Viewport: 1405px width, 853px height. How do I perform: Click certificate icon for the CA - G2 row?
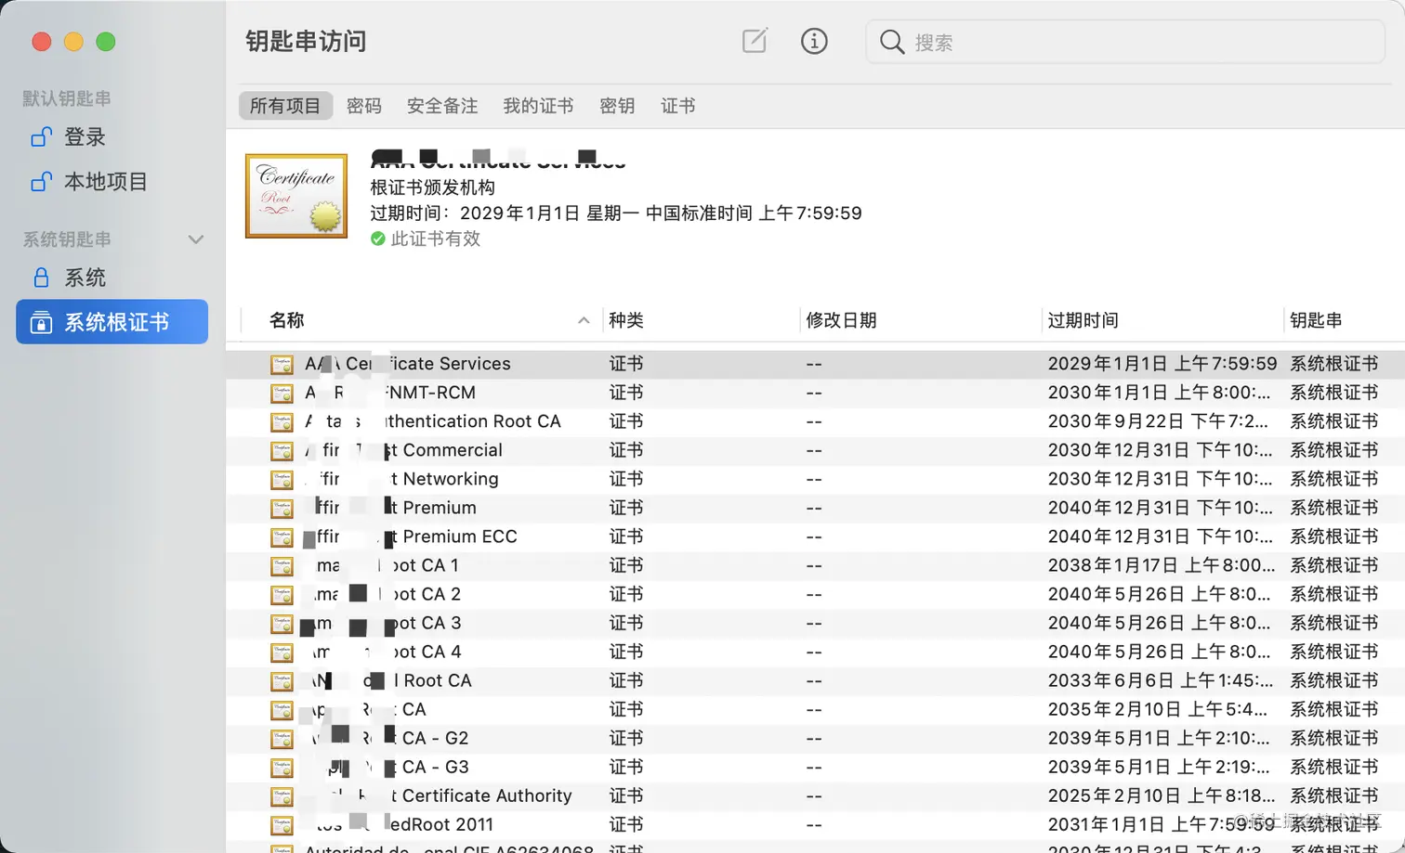click(x=282, y=739)
